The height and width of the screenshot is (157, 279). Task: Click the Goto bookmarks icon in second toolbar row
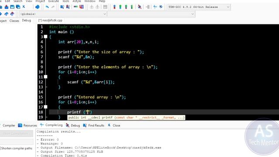coord(12,14)
